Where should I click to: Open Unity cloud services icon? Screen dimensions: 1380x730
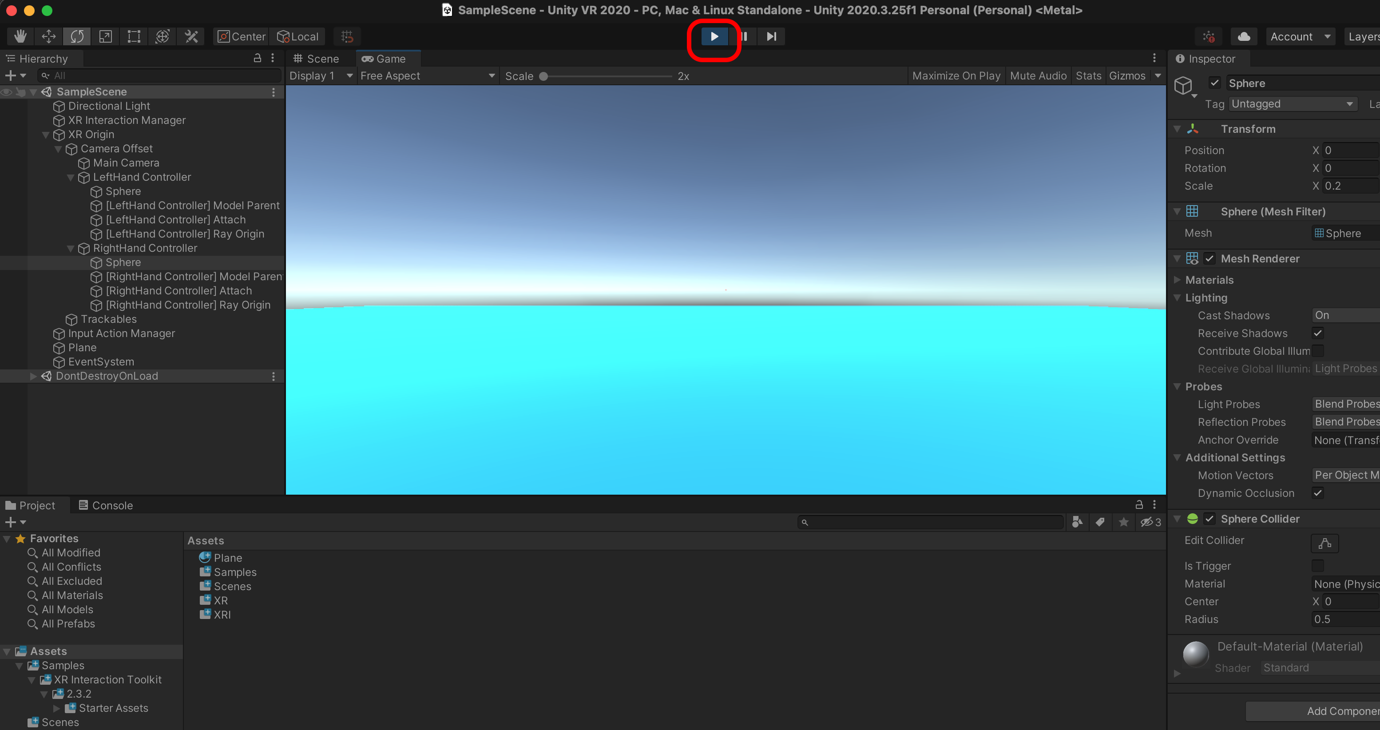pyautogui.click(x=1244, y=36)
